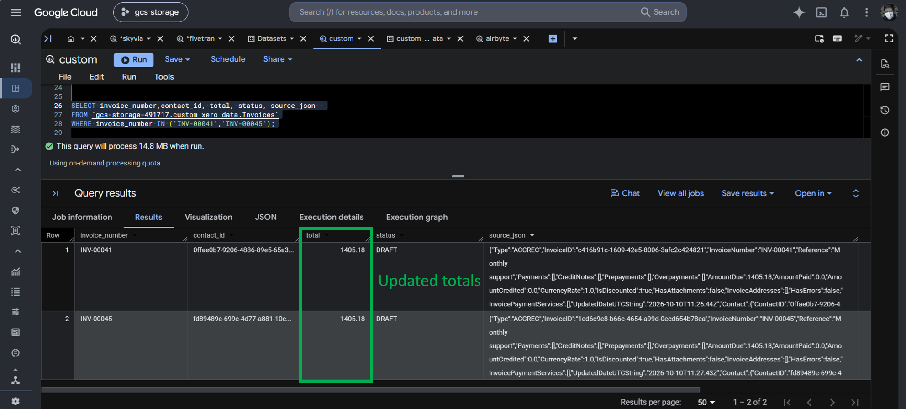Run the query with Run button

coord(134,60)
